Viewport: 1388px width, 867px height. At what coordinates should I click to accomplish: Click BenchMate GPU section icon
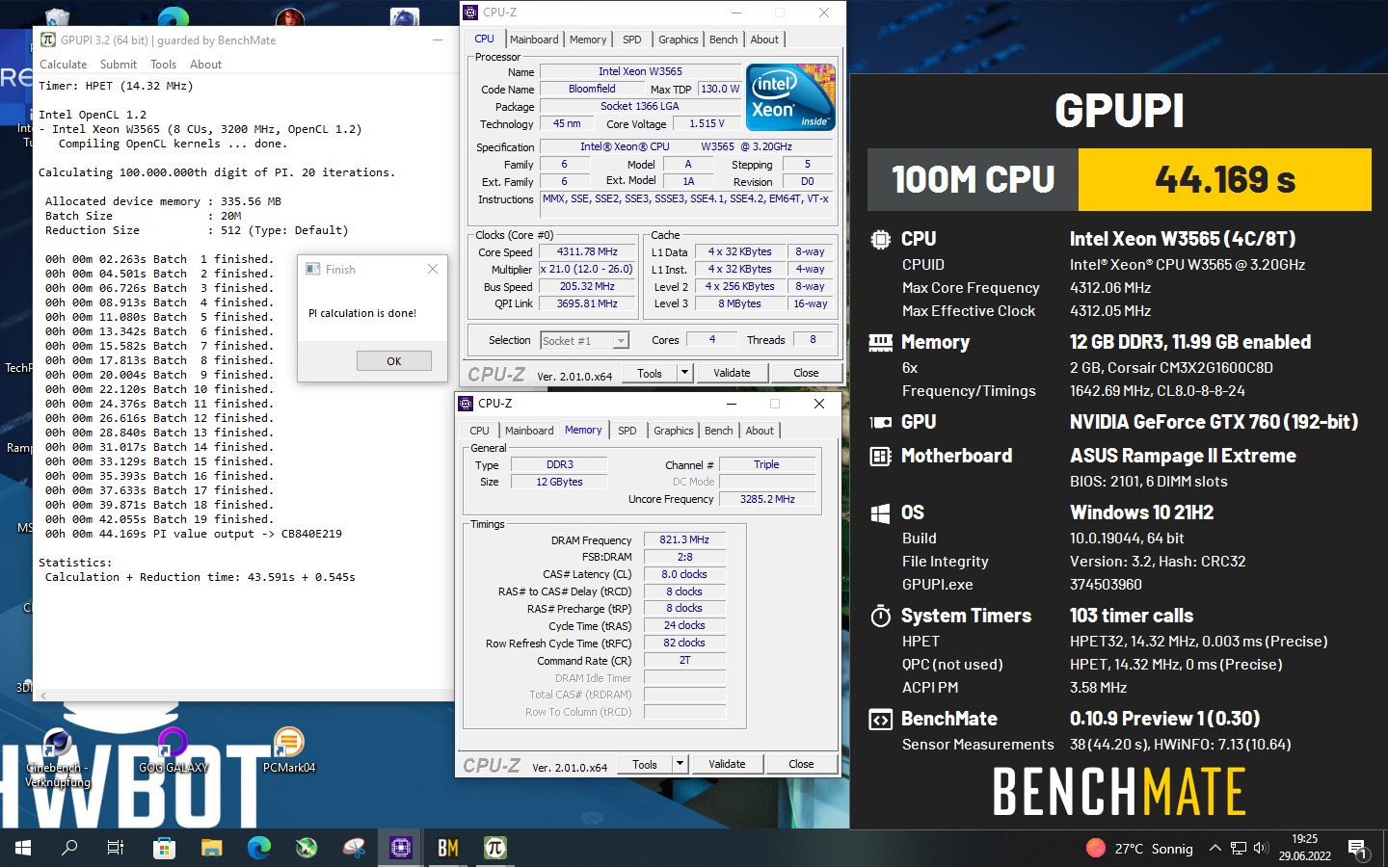pyautogui.click(x=880, y=422)
